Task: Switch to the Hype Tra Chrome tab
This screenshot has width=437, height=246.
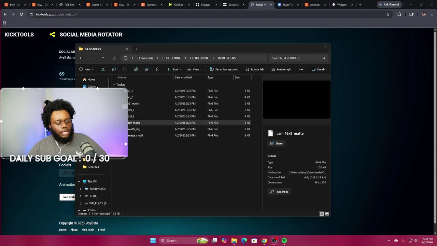Action: [x=288, y=5]
